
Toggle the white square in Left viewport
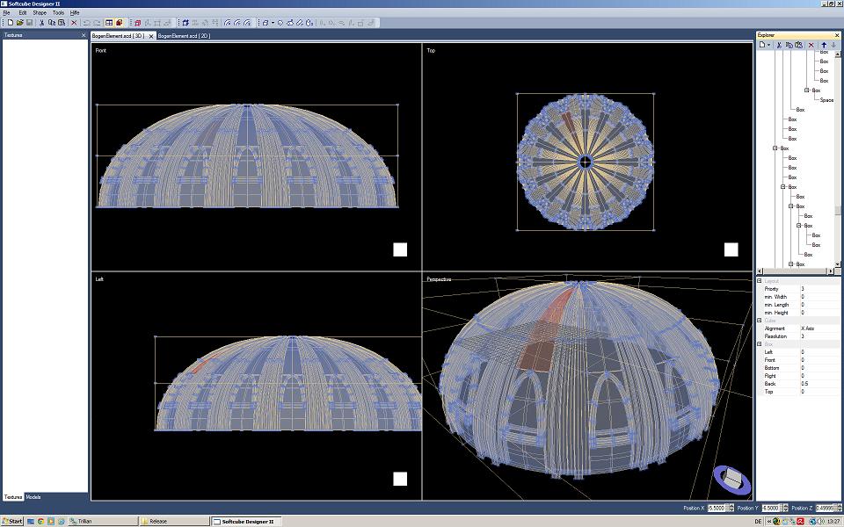click(x=400, y=479)
